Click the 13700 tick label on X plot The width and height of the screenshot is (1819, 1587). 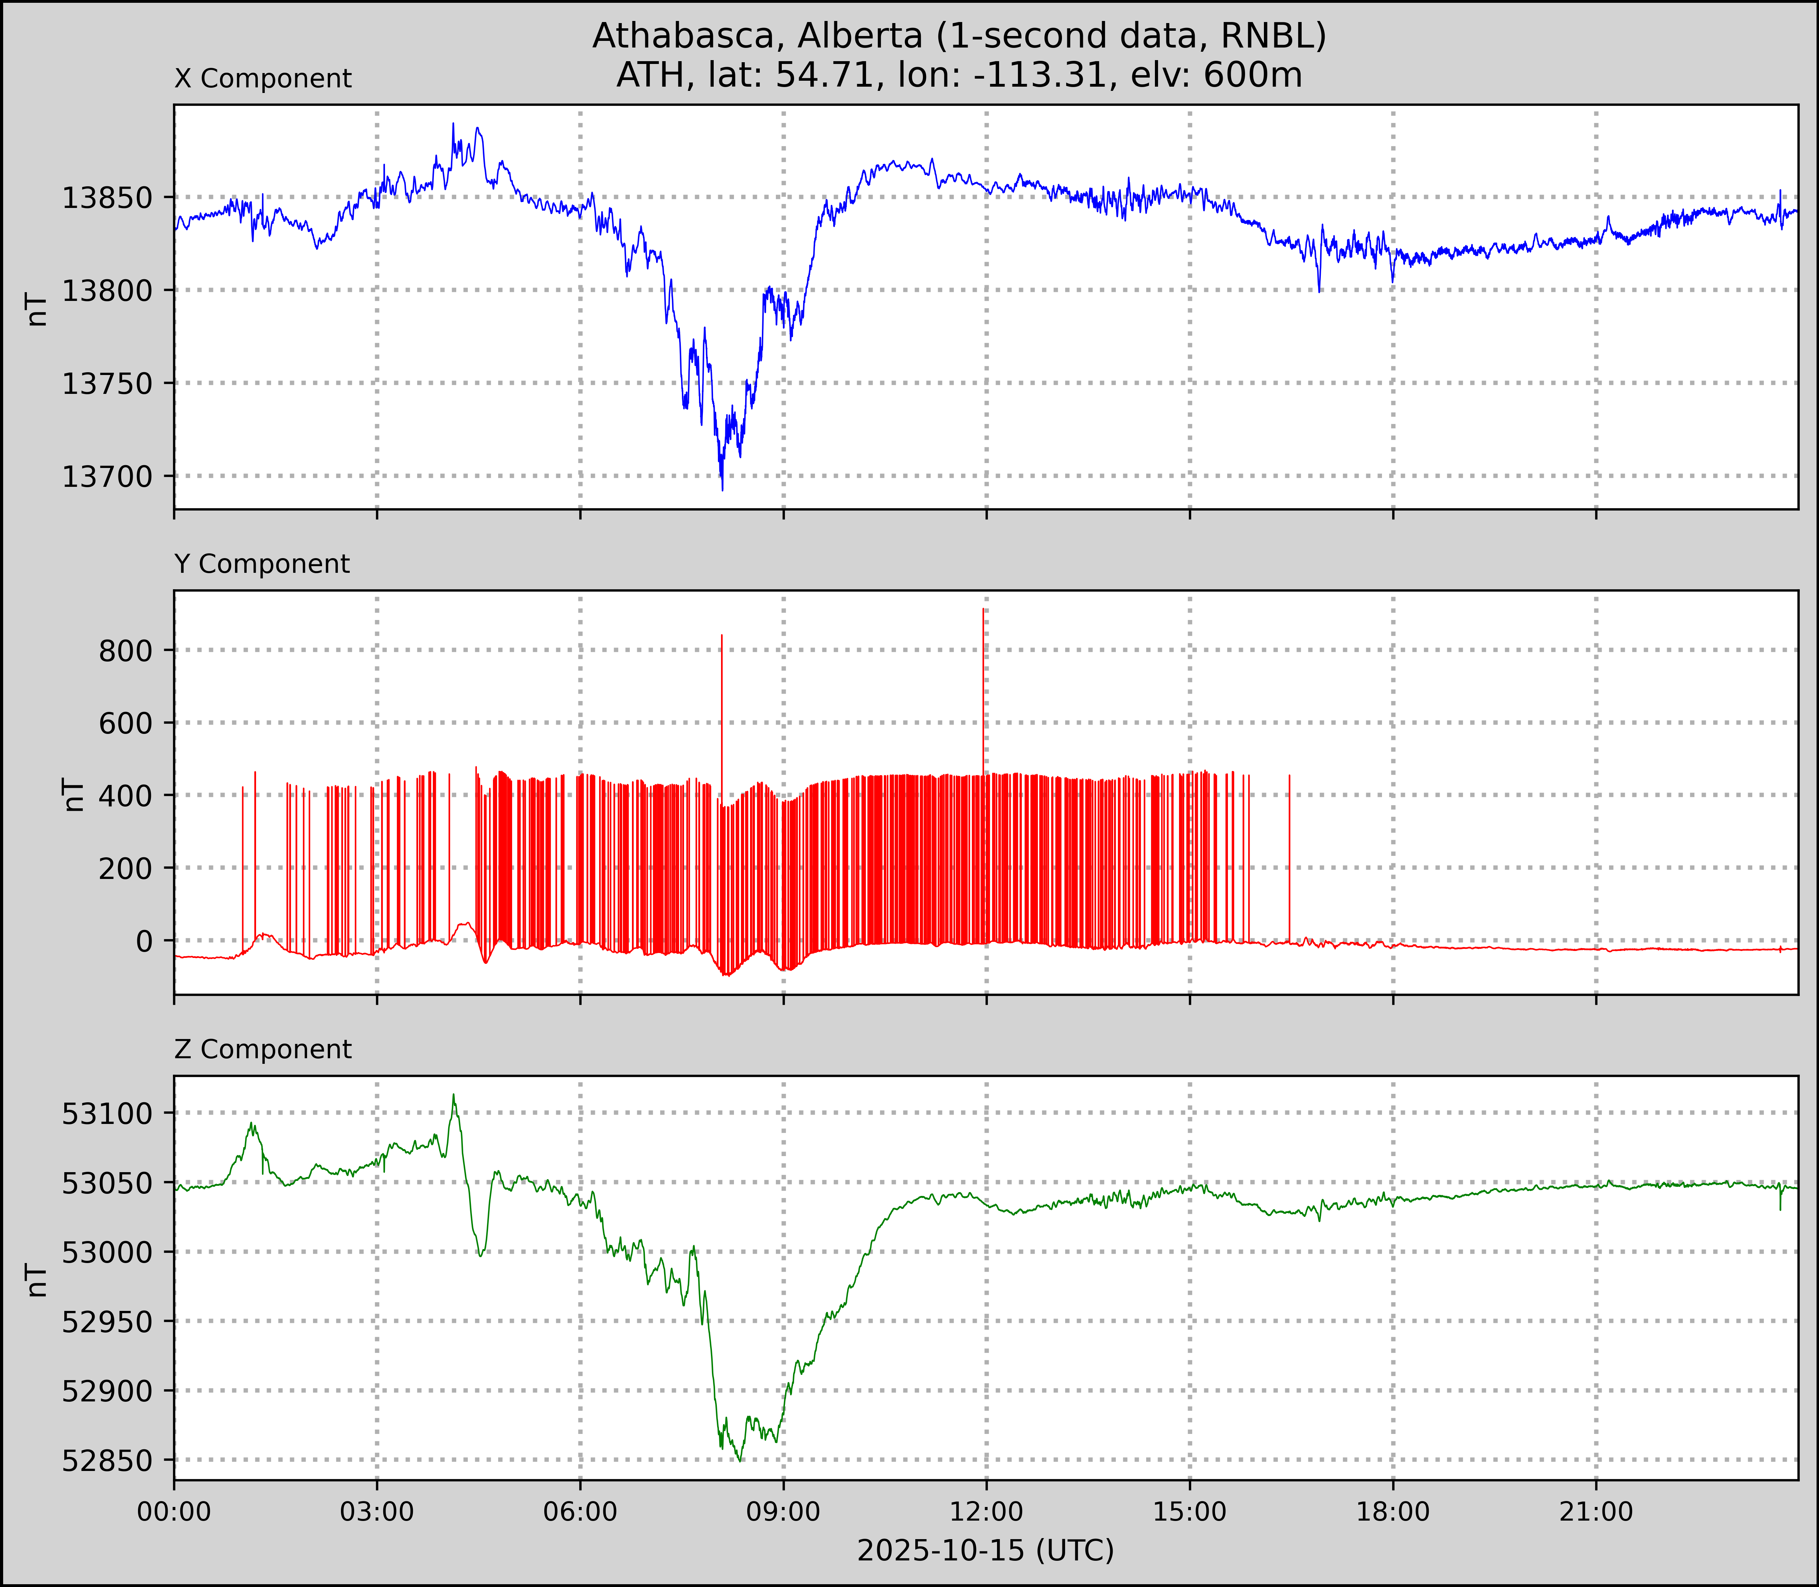coord(107,476)
